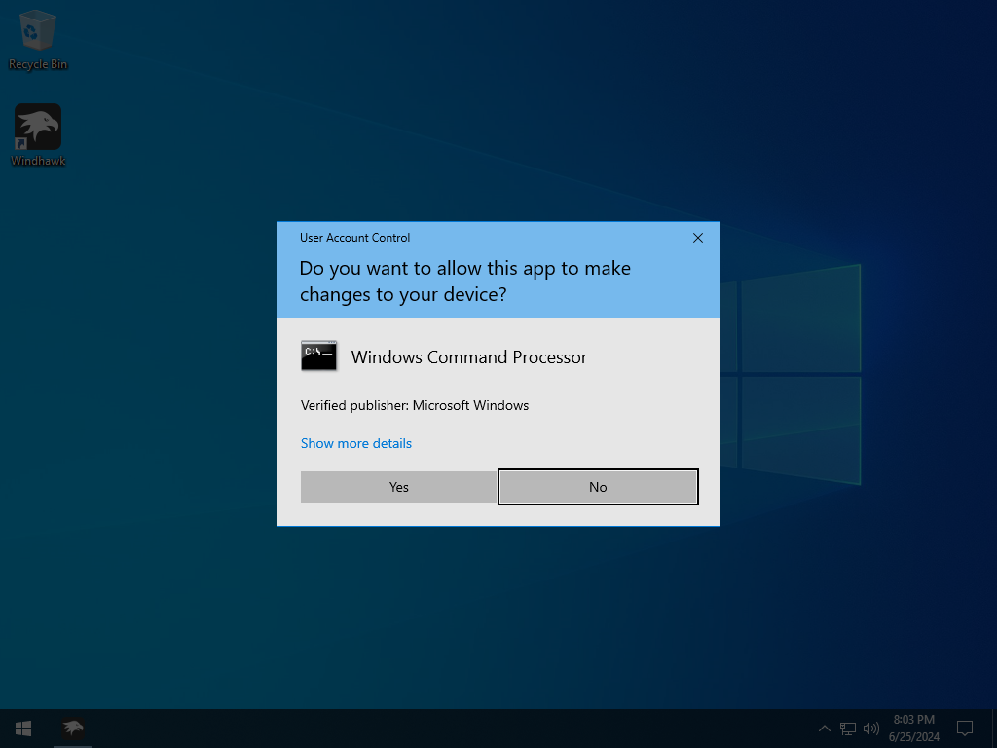This screenshot has height=748, width=997.
Task: Open the Recycle Bin desktop icon
Action: (x=38, y=40)
